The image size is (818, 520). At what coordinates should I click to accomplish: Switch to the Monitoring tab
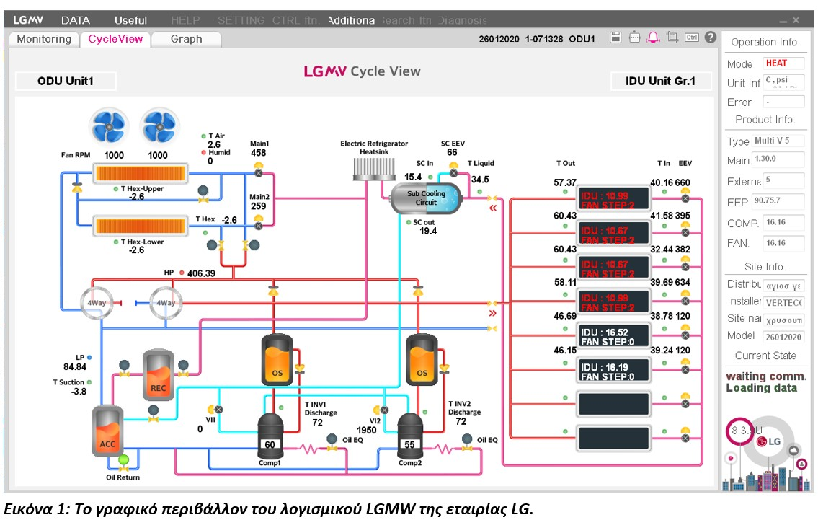(x=44, y=39)
